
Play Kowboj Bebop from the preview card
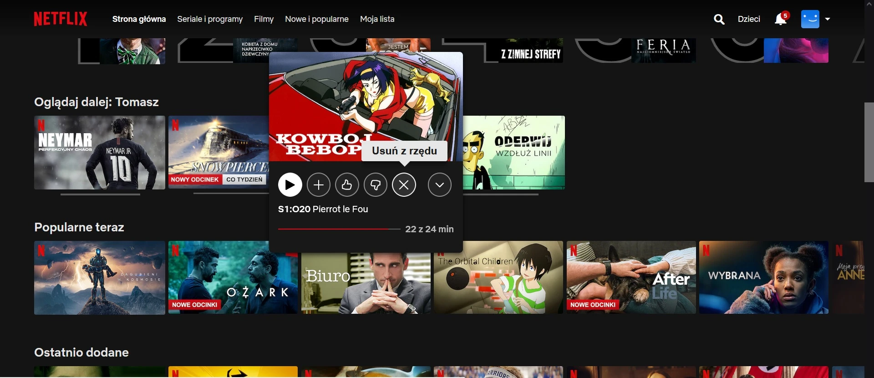point(290,185)
